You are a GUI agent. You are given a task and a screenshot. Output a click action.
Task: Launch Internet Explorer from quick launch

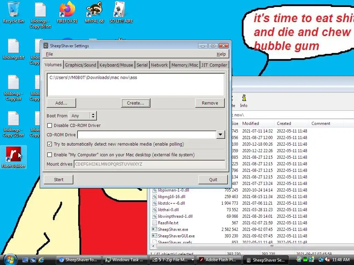tap(41, 260)
